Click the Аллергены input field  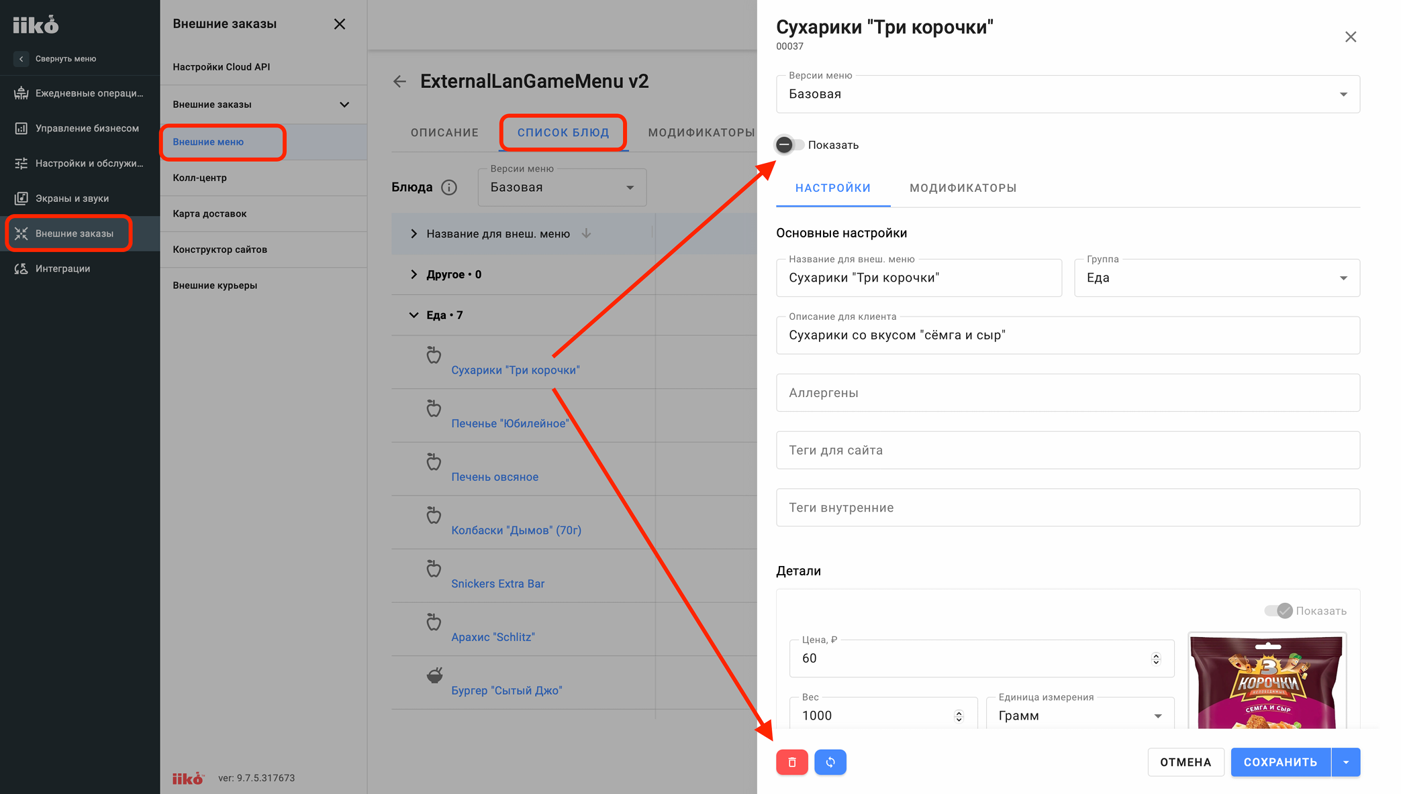point(1068,393)
